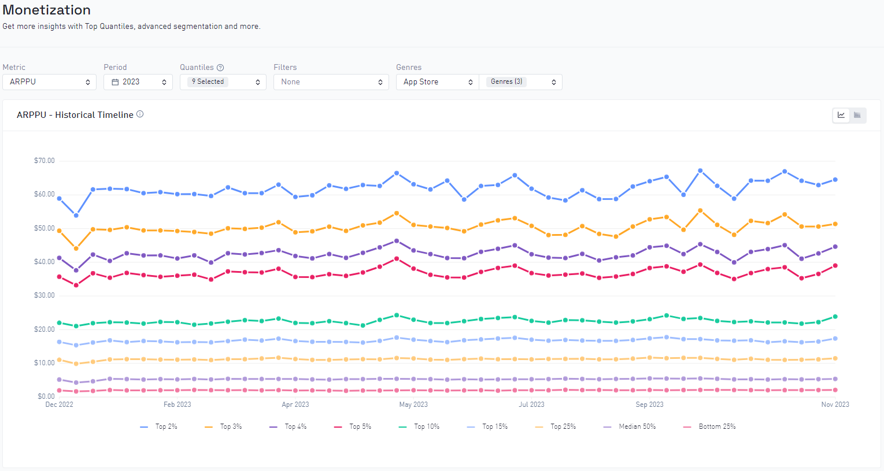Image resolution: width=884 pixels, height=471 pixels.
Task: Click the $50.00 y-axis label
Action: coord(45,228)
